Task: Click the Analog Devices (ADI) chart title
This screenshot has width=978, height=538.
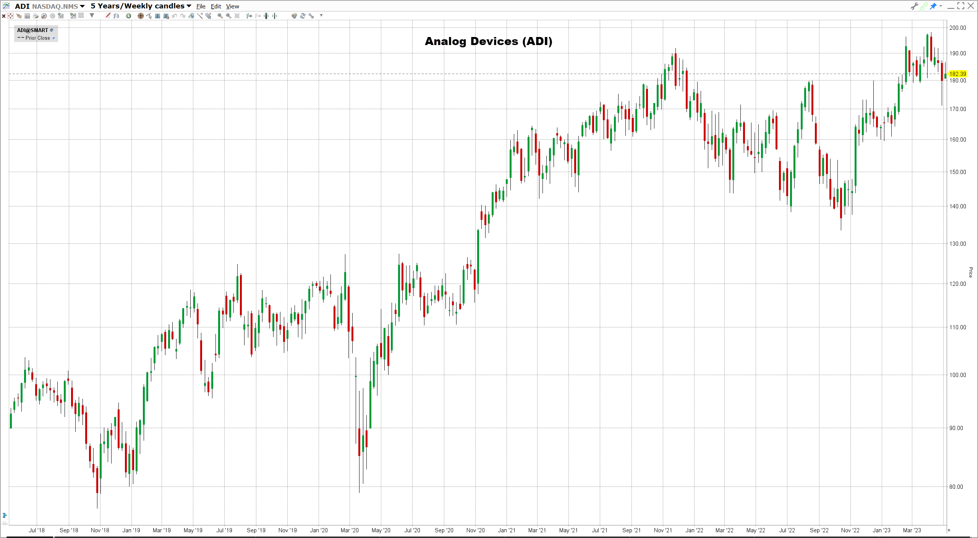Action: [489, 41]
